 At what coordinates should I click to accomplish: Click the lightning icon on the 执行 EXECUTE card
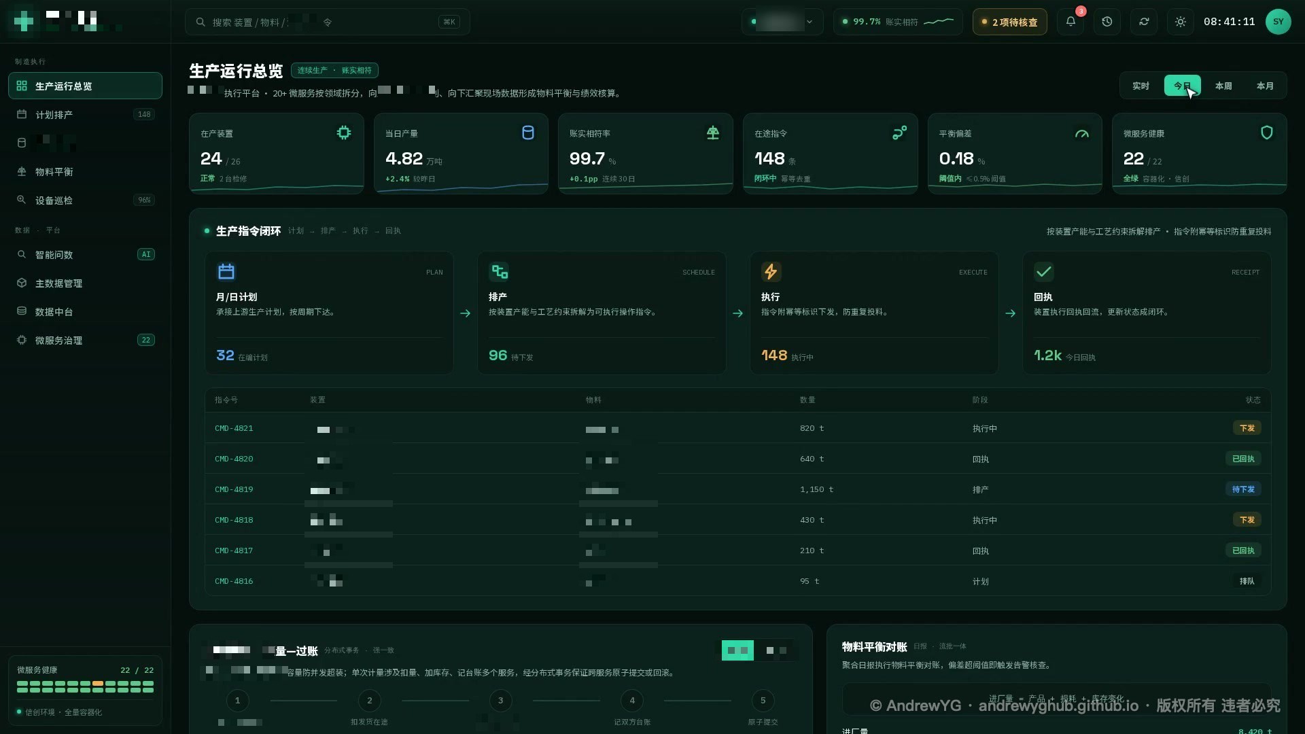(x=771, y=272)
